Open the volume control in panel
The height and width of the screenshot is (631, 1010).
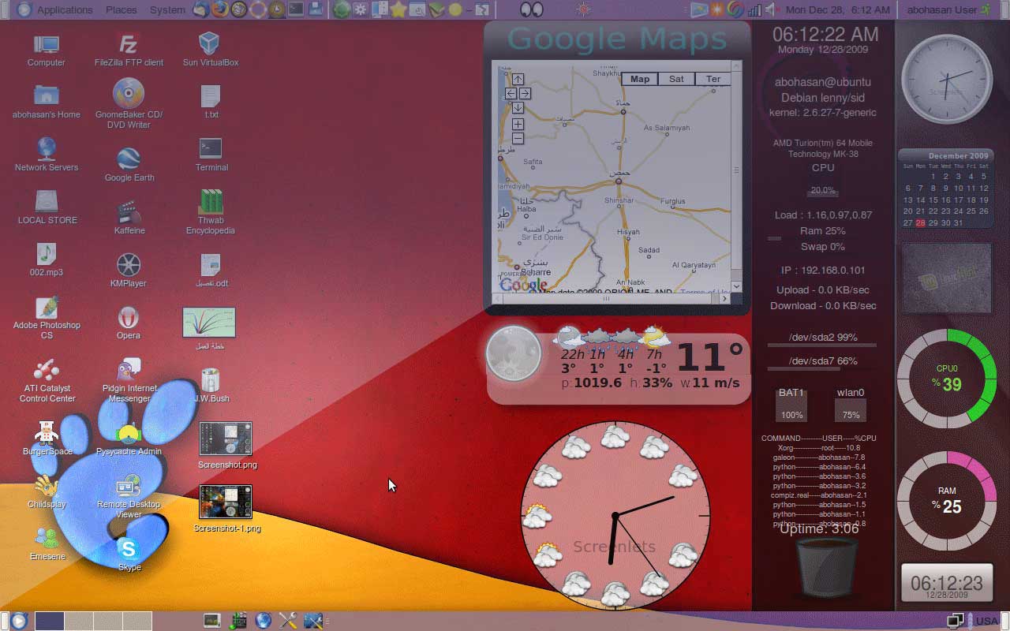771,9
